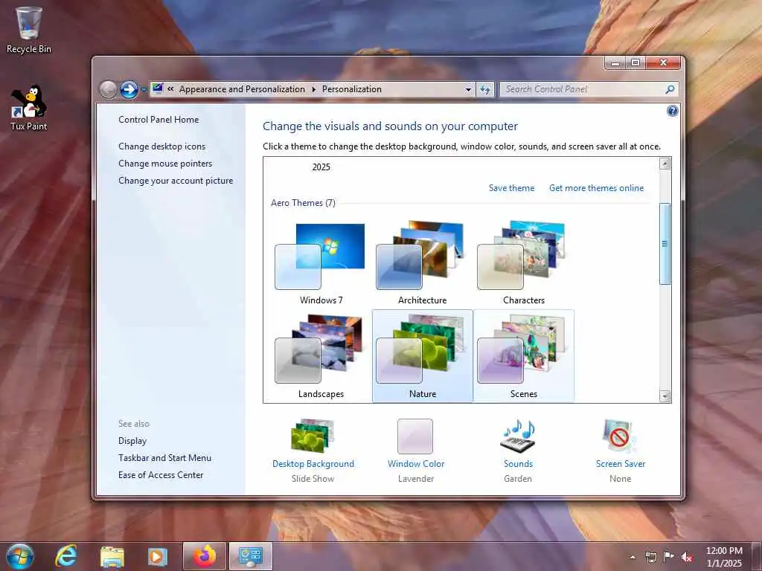Click the Window Color label link
Image resolution: width=762 pixels, height=571 pixels.
click(415, 464)
